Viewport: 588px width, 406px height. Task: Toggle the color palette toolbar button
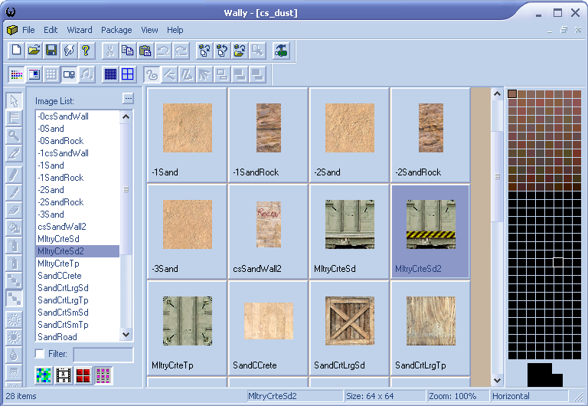pos(16,74)
